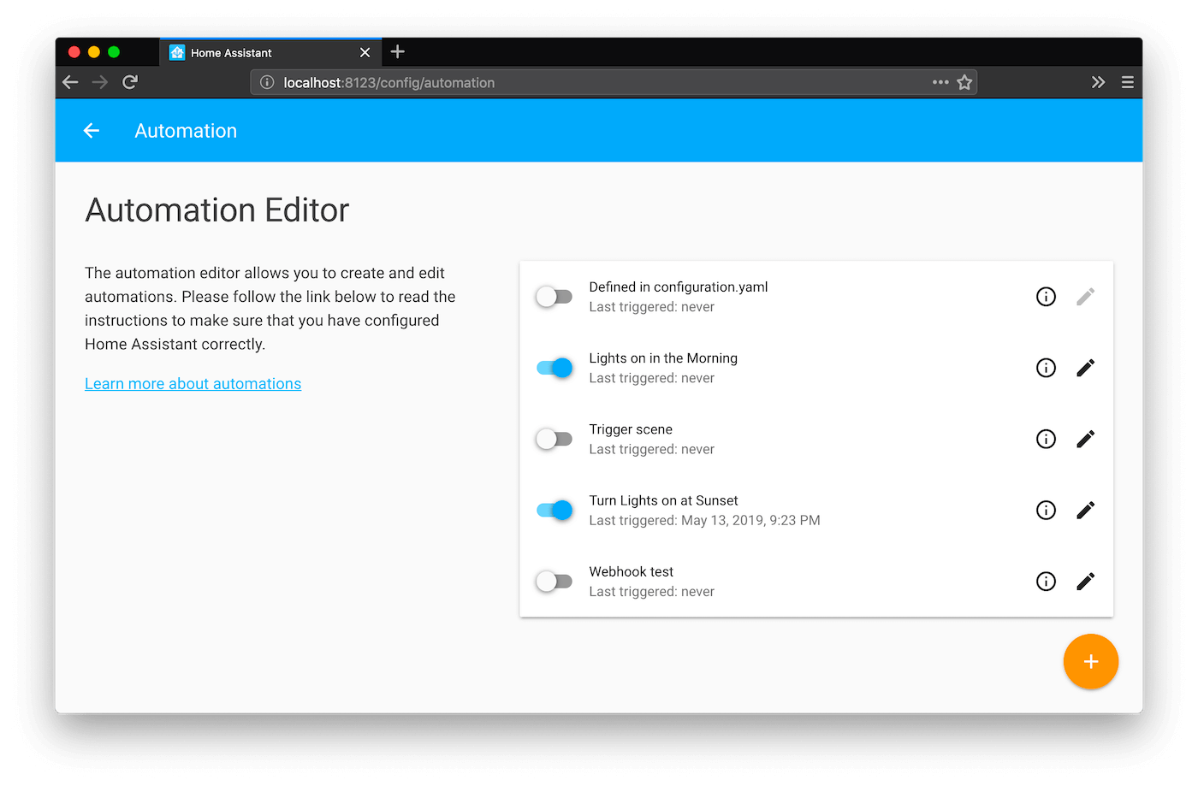1198x786 pixels.
Task: Edit the Webhook test automation
Action: [1084, 581]
